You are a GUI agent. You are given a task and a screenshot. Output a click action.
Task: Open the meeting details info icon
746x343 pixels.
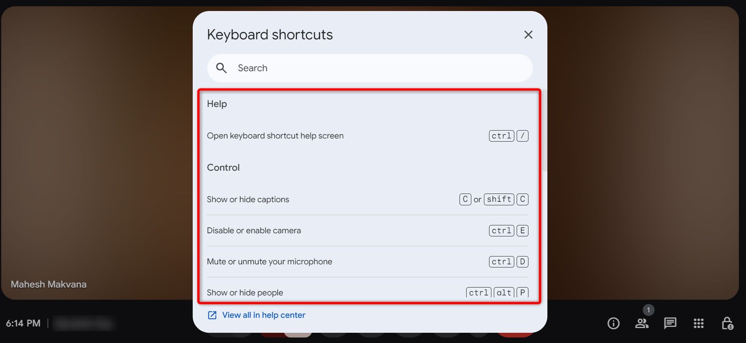[613, 323]
